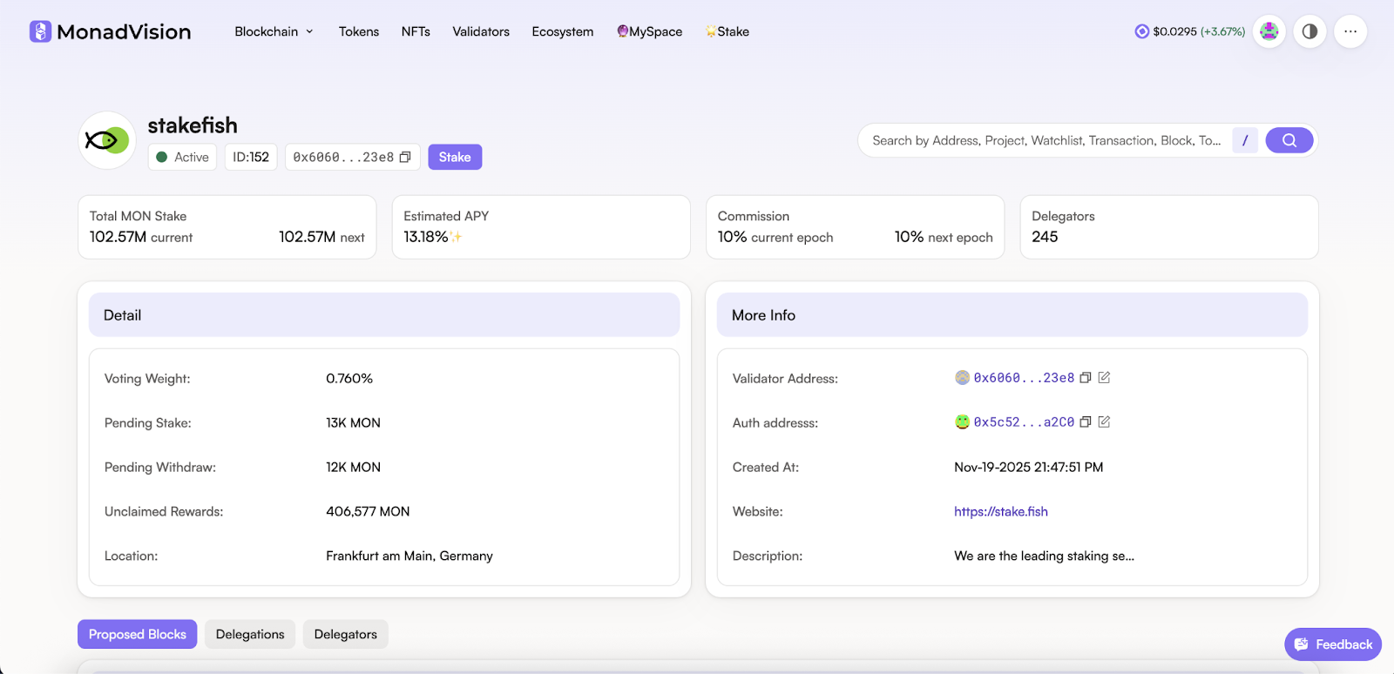The height and width of the screenshot is (674, 1394).
Task: Copy the Auth address 0x5c52...a2C0
Action: click(1086, 422)
